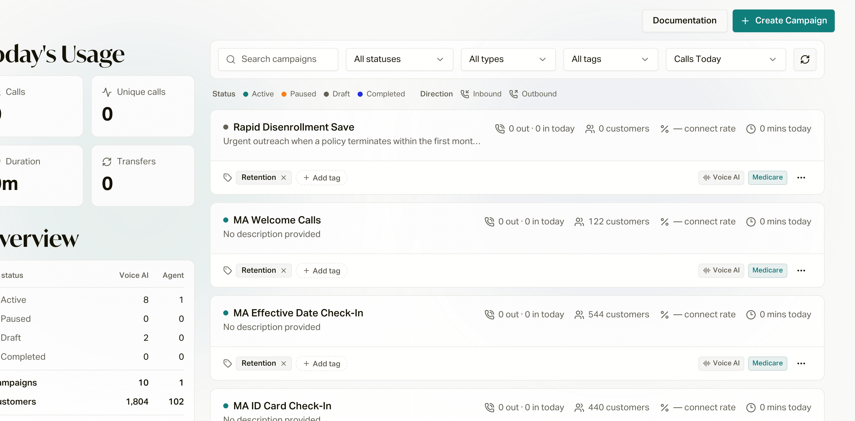Click Unique calls pulse icon
Viewport: 855px width, 421px height.
point(107,92)
